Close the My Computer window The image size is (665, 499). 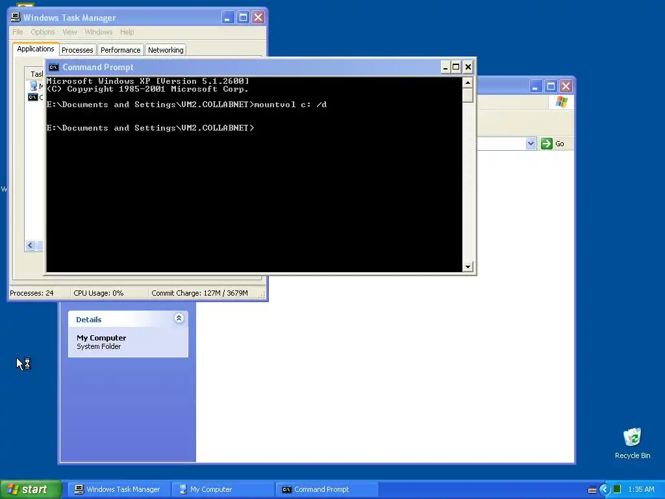coord(566,86)
